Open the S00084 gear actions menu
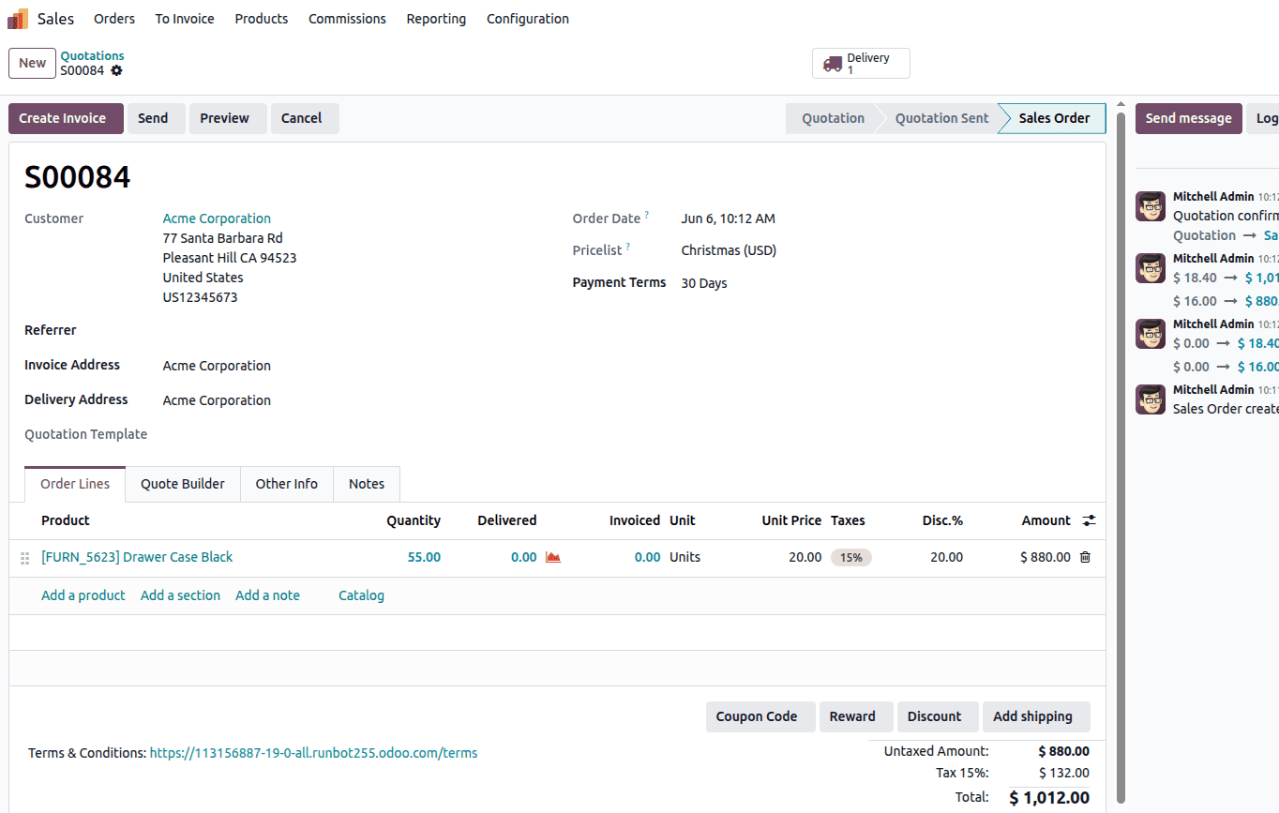 tap(116, 70)
